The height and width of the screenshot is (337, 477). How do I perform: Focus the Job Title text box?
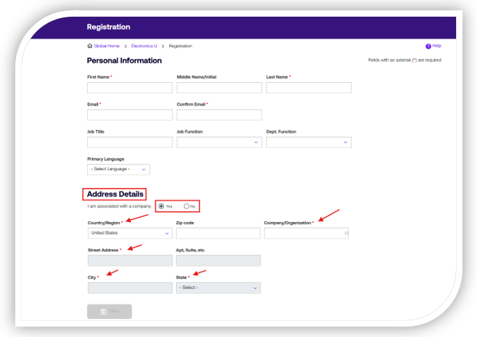click(x=130, y=142)
